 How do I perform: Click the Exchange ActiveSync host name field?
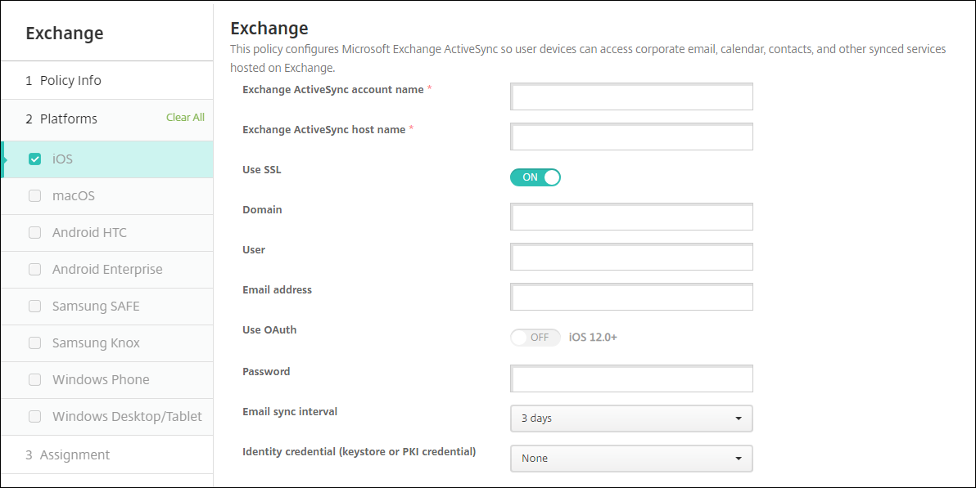tap(630, 137)
